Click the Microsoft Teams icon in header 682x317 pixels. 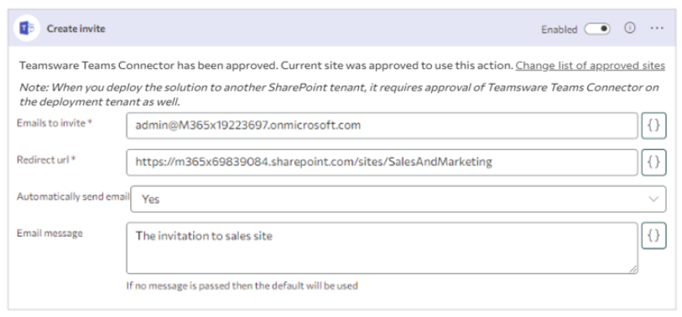(27, 29)
